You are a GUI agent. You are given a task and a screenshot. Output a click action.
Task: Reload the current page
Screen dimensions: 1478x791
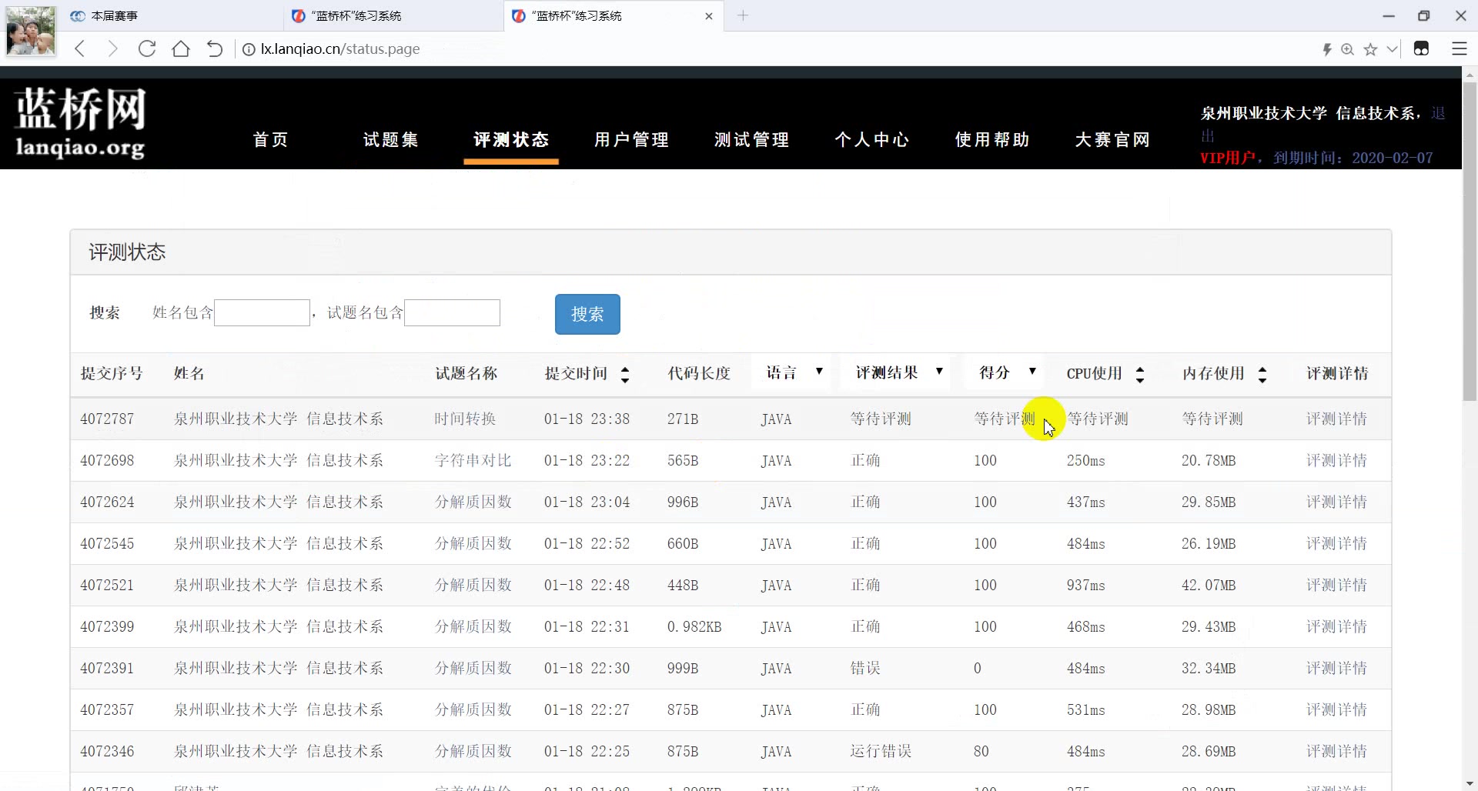pos(146,48)
